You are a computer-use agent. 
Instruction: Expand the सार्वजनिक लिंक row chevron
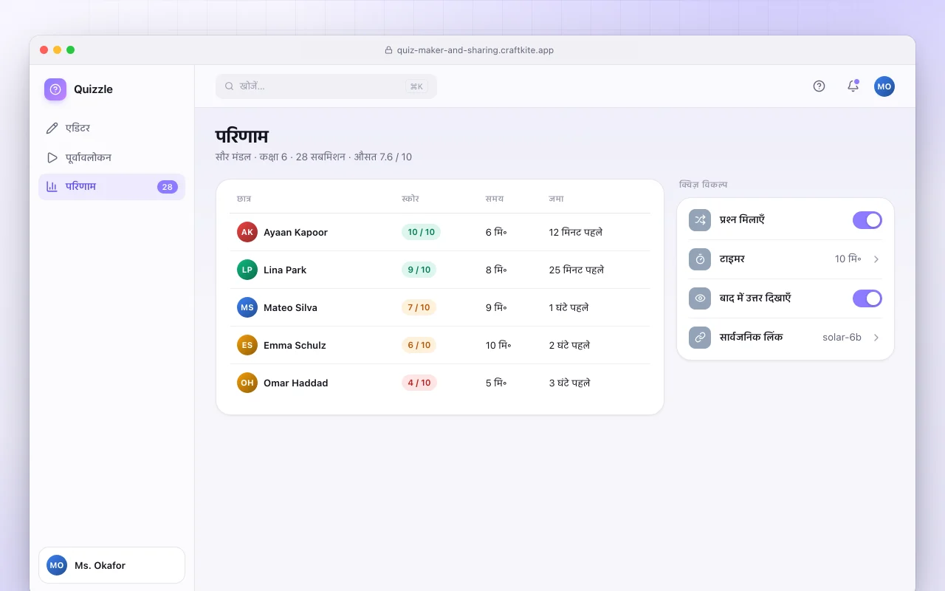[876, 338]
